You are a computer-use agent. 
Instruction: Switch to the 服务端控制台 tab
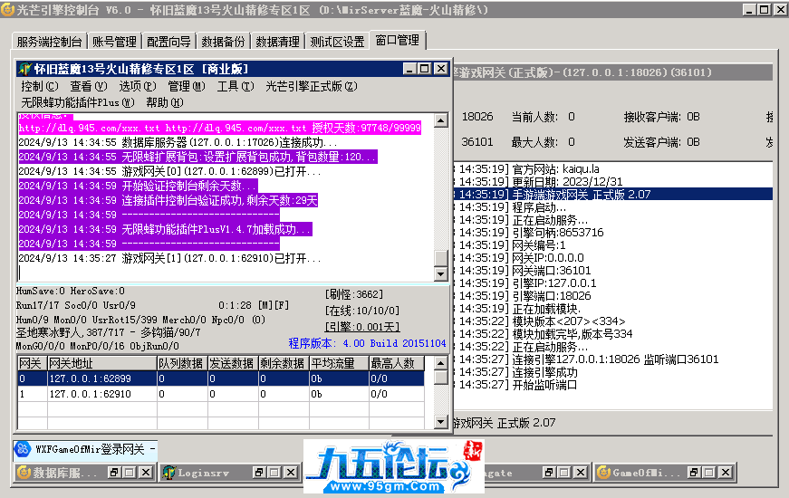(49, 42)
